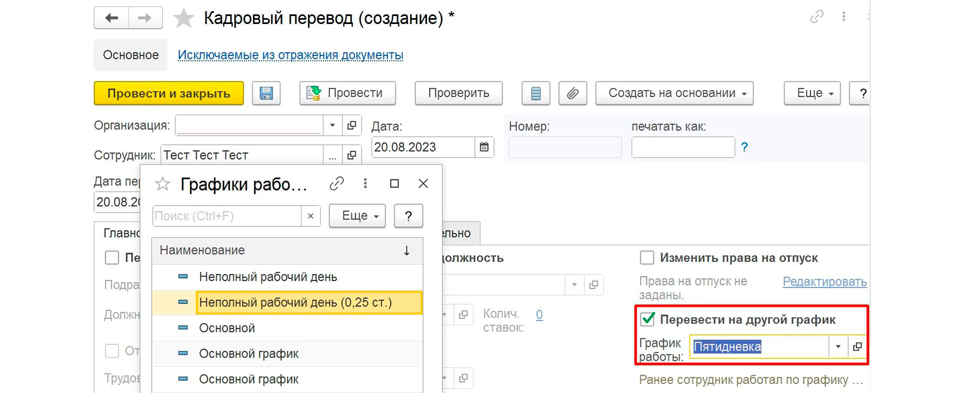Screen dimensions: 954x393
Task: Select the Основной row in list
Action: [287, 328]
